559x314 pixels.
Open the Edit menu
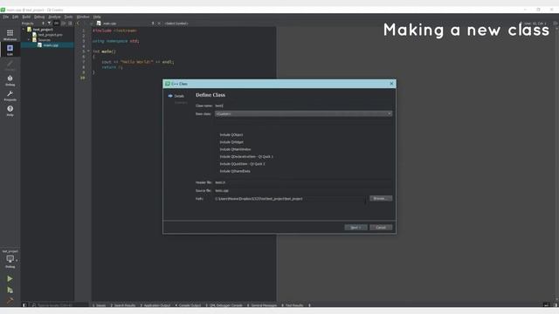coord(16,17)
